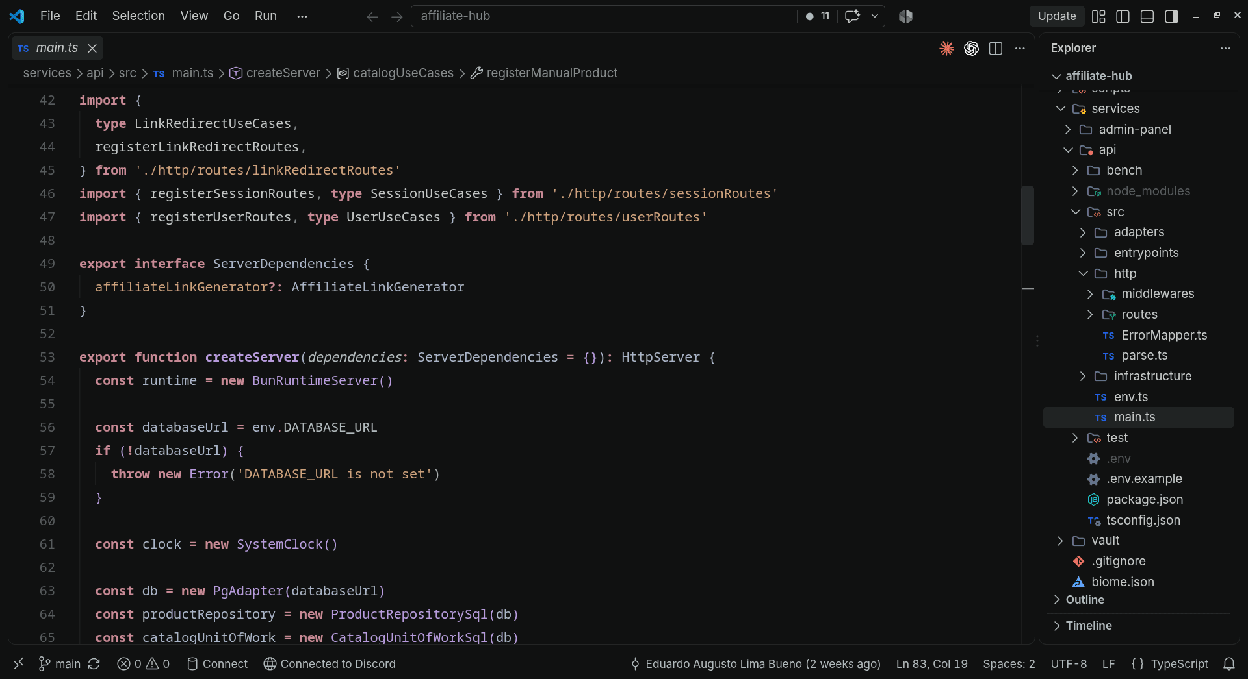Viewport: 1248px width, 679px height.
Task: Open editor More Actions ellipsis
Action: click(1020, 48)
